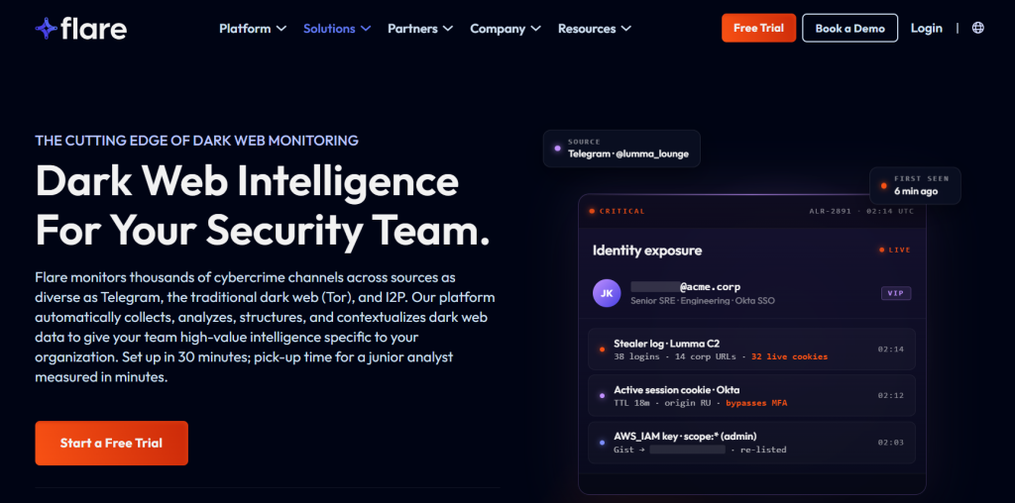Click the JK avatar circle
The image size is (1015, 503).
coord(607,293)
